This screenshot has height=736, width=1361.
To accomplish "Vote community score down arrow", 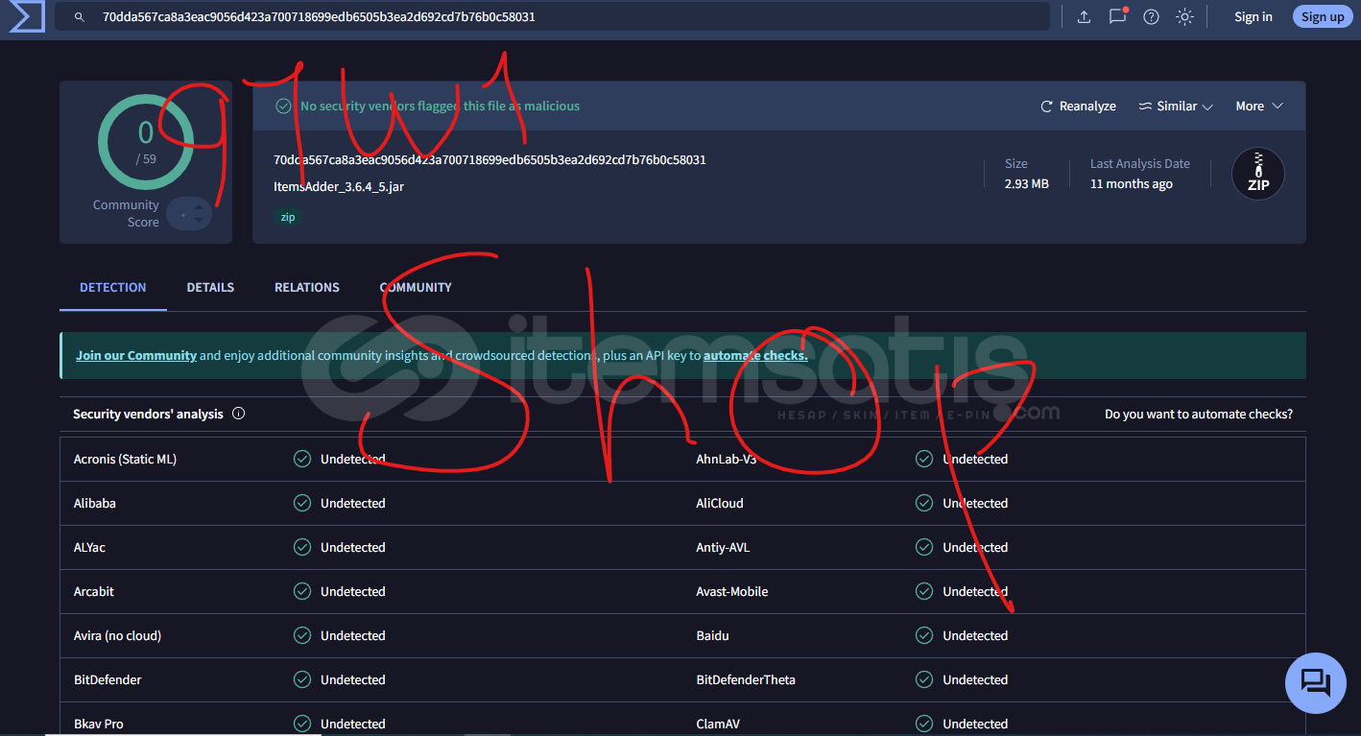I will [199, 221].
